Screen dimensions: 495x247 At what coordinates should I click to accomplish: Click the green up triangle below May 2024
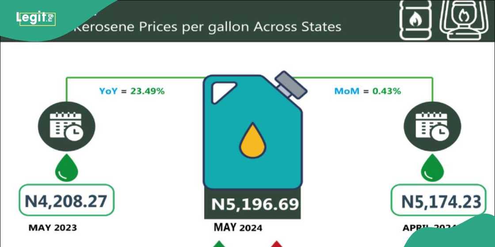(220, 244)
